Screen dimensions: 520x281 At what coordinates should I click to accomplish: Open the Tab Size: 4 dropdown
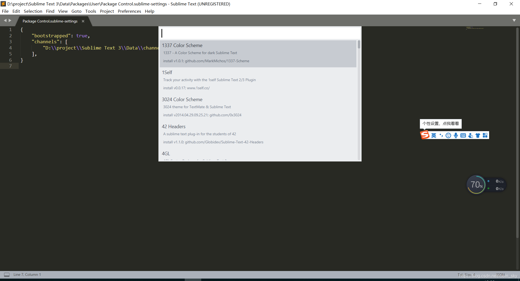pyautogui.click(x=466, y=275)
